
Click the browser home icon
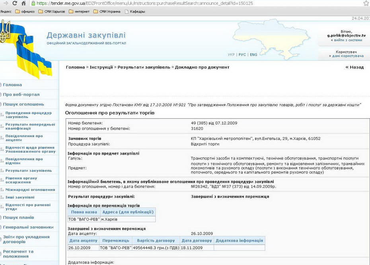pyautogui.click(x=24, y=3)
